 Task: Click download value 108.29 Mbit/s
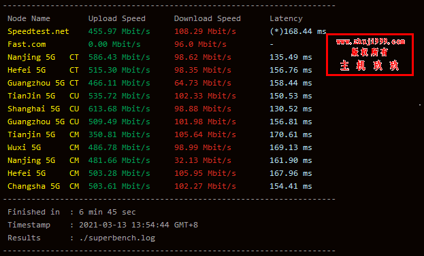tap(205, 31)
